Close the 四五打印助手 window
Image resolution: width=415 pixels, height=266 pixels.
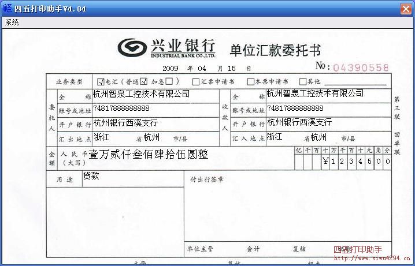[x=406, y=9]
